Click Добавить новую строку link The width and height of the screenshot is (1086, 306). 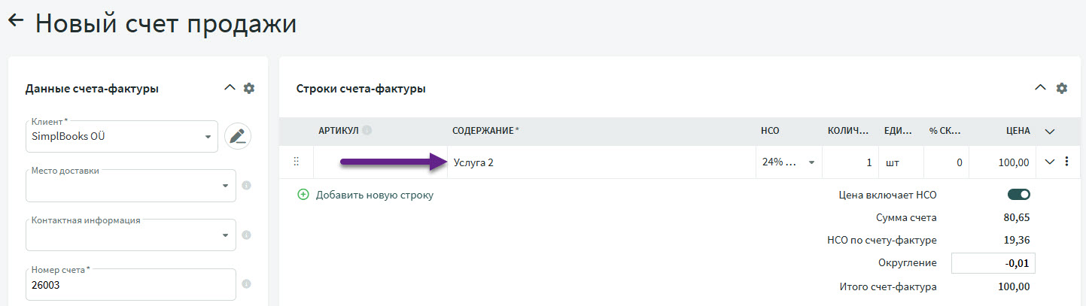coord(374,195)
